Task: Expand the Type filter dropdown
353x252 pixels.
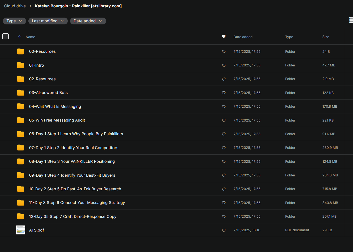Action: 14,21
